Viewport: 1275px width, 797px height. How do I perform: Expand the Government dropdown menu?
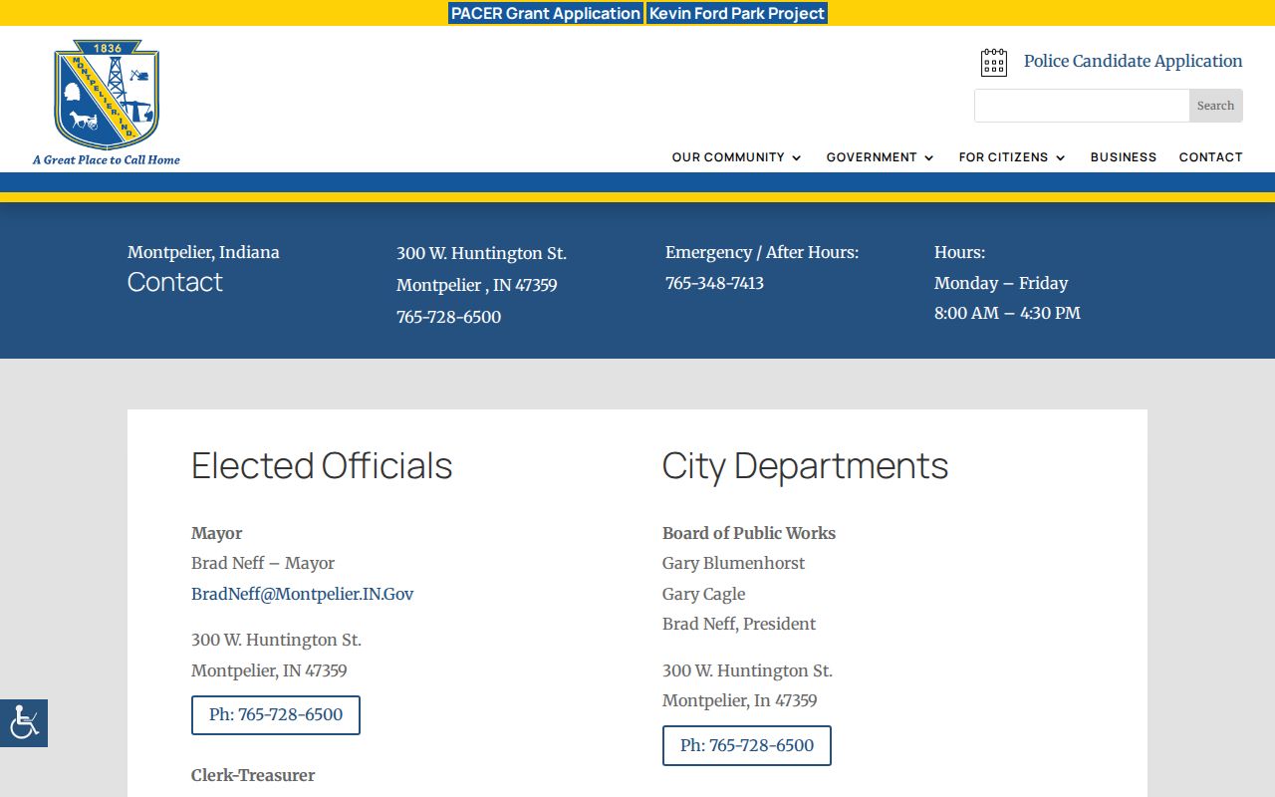tap(881, 157)
